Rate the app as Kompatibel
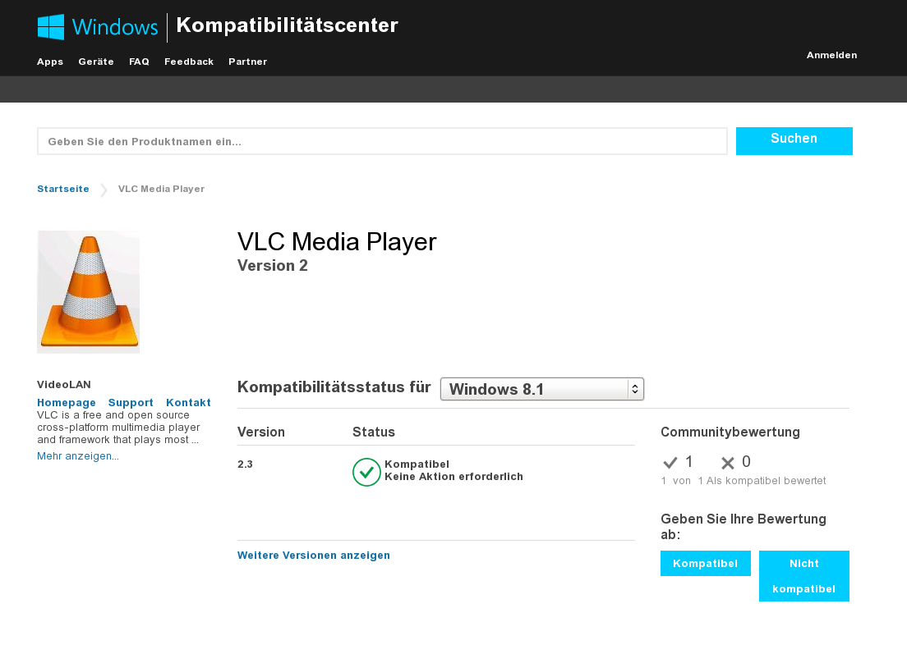Image resolution: width=907 pixels, height=645 pixels. pos(706,564)
